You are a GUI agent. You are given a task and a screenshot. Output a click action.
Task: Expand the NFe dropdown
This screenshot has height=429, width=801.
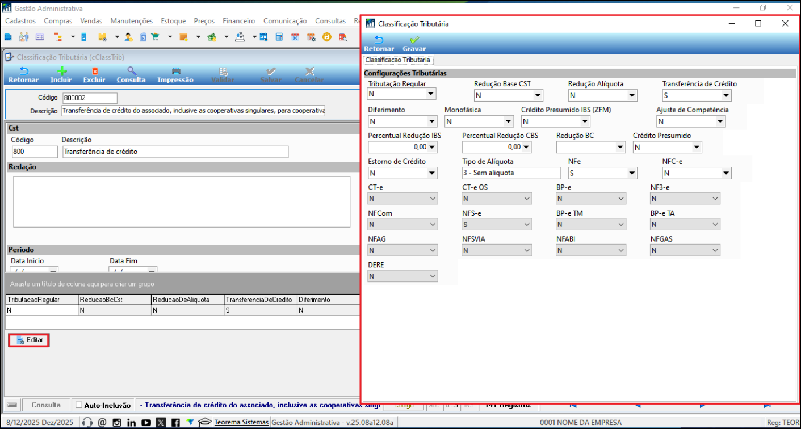[631, 173]
